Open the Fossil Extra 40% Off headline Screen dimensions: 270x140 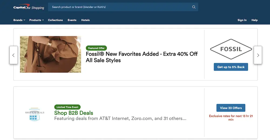pos(141,57)
